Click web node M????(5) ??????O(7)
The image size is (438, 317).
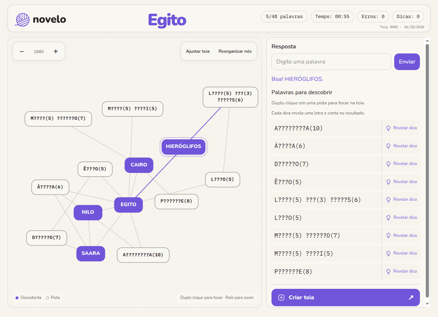coord(58,119)
